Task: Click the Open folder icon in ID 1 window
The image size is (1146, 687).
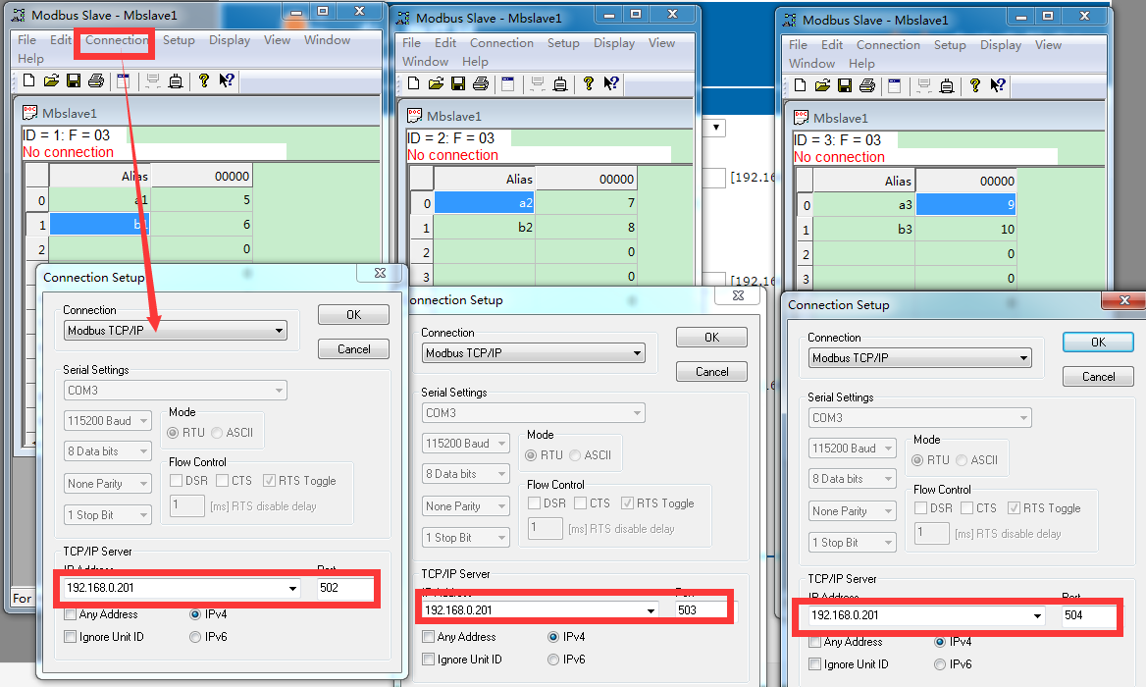Action: tap(51, 81)
